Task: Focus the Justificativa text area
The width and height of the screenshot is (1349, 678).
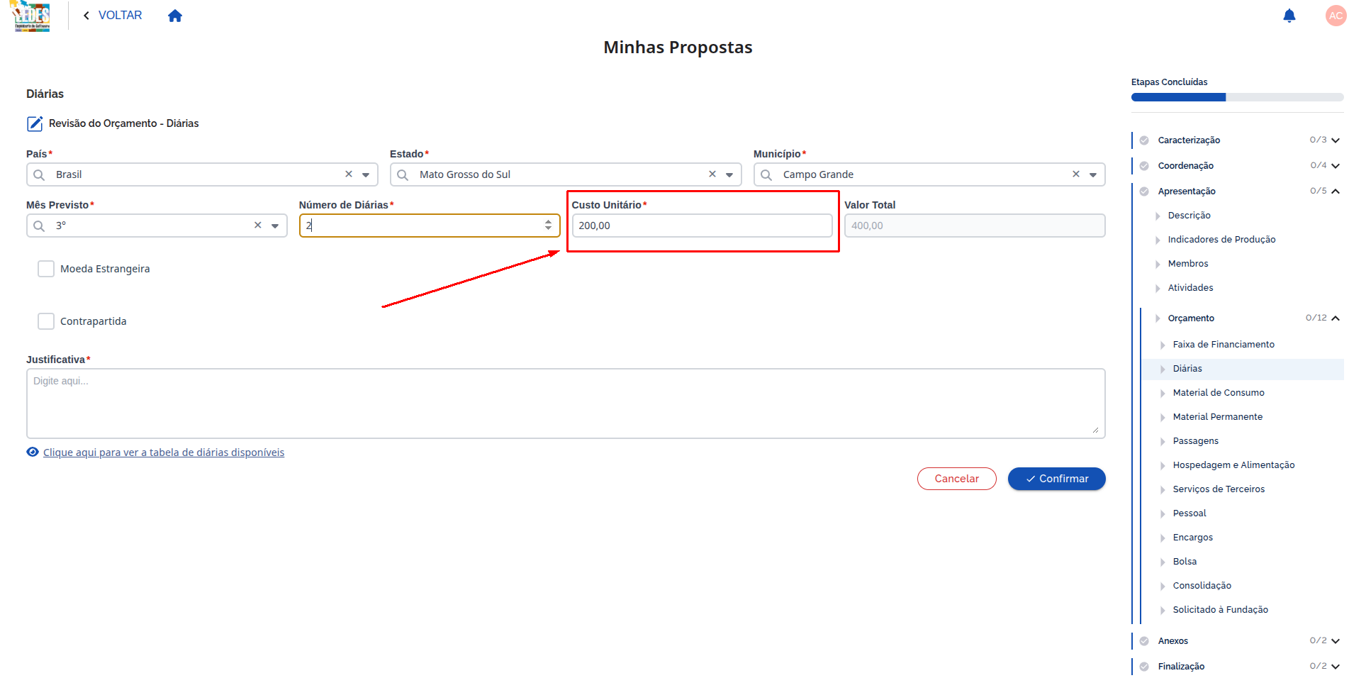Action: click(x=566, y=403)
